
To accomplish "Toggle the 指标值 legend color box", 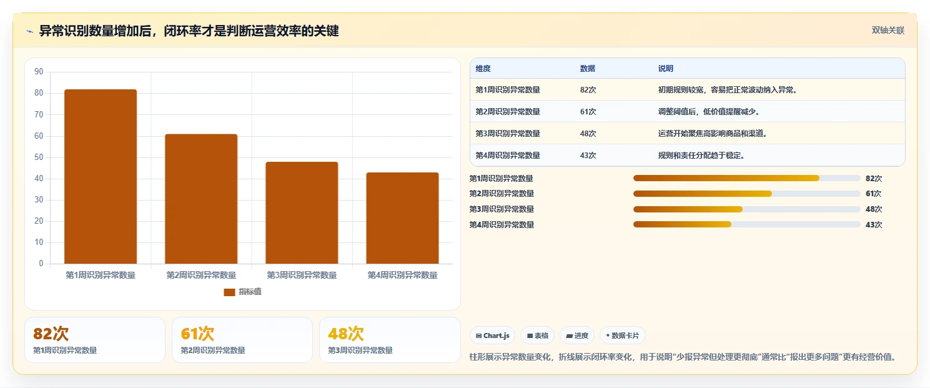I will click(229, 292).
